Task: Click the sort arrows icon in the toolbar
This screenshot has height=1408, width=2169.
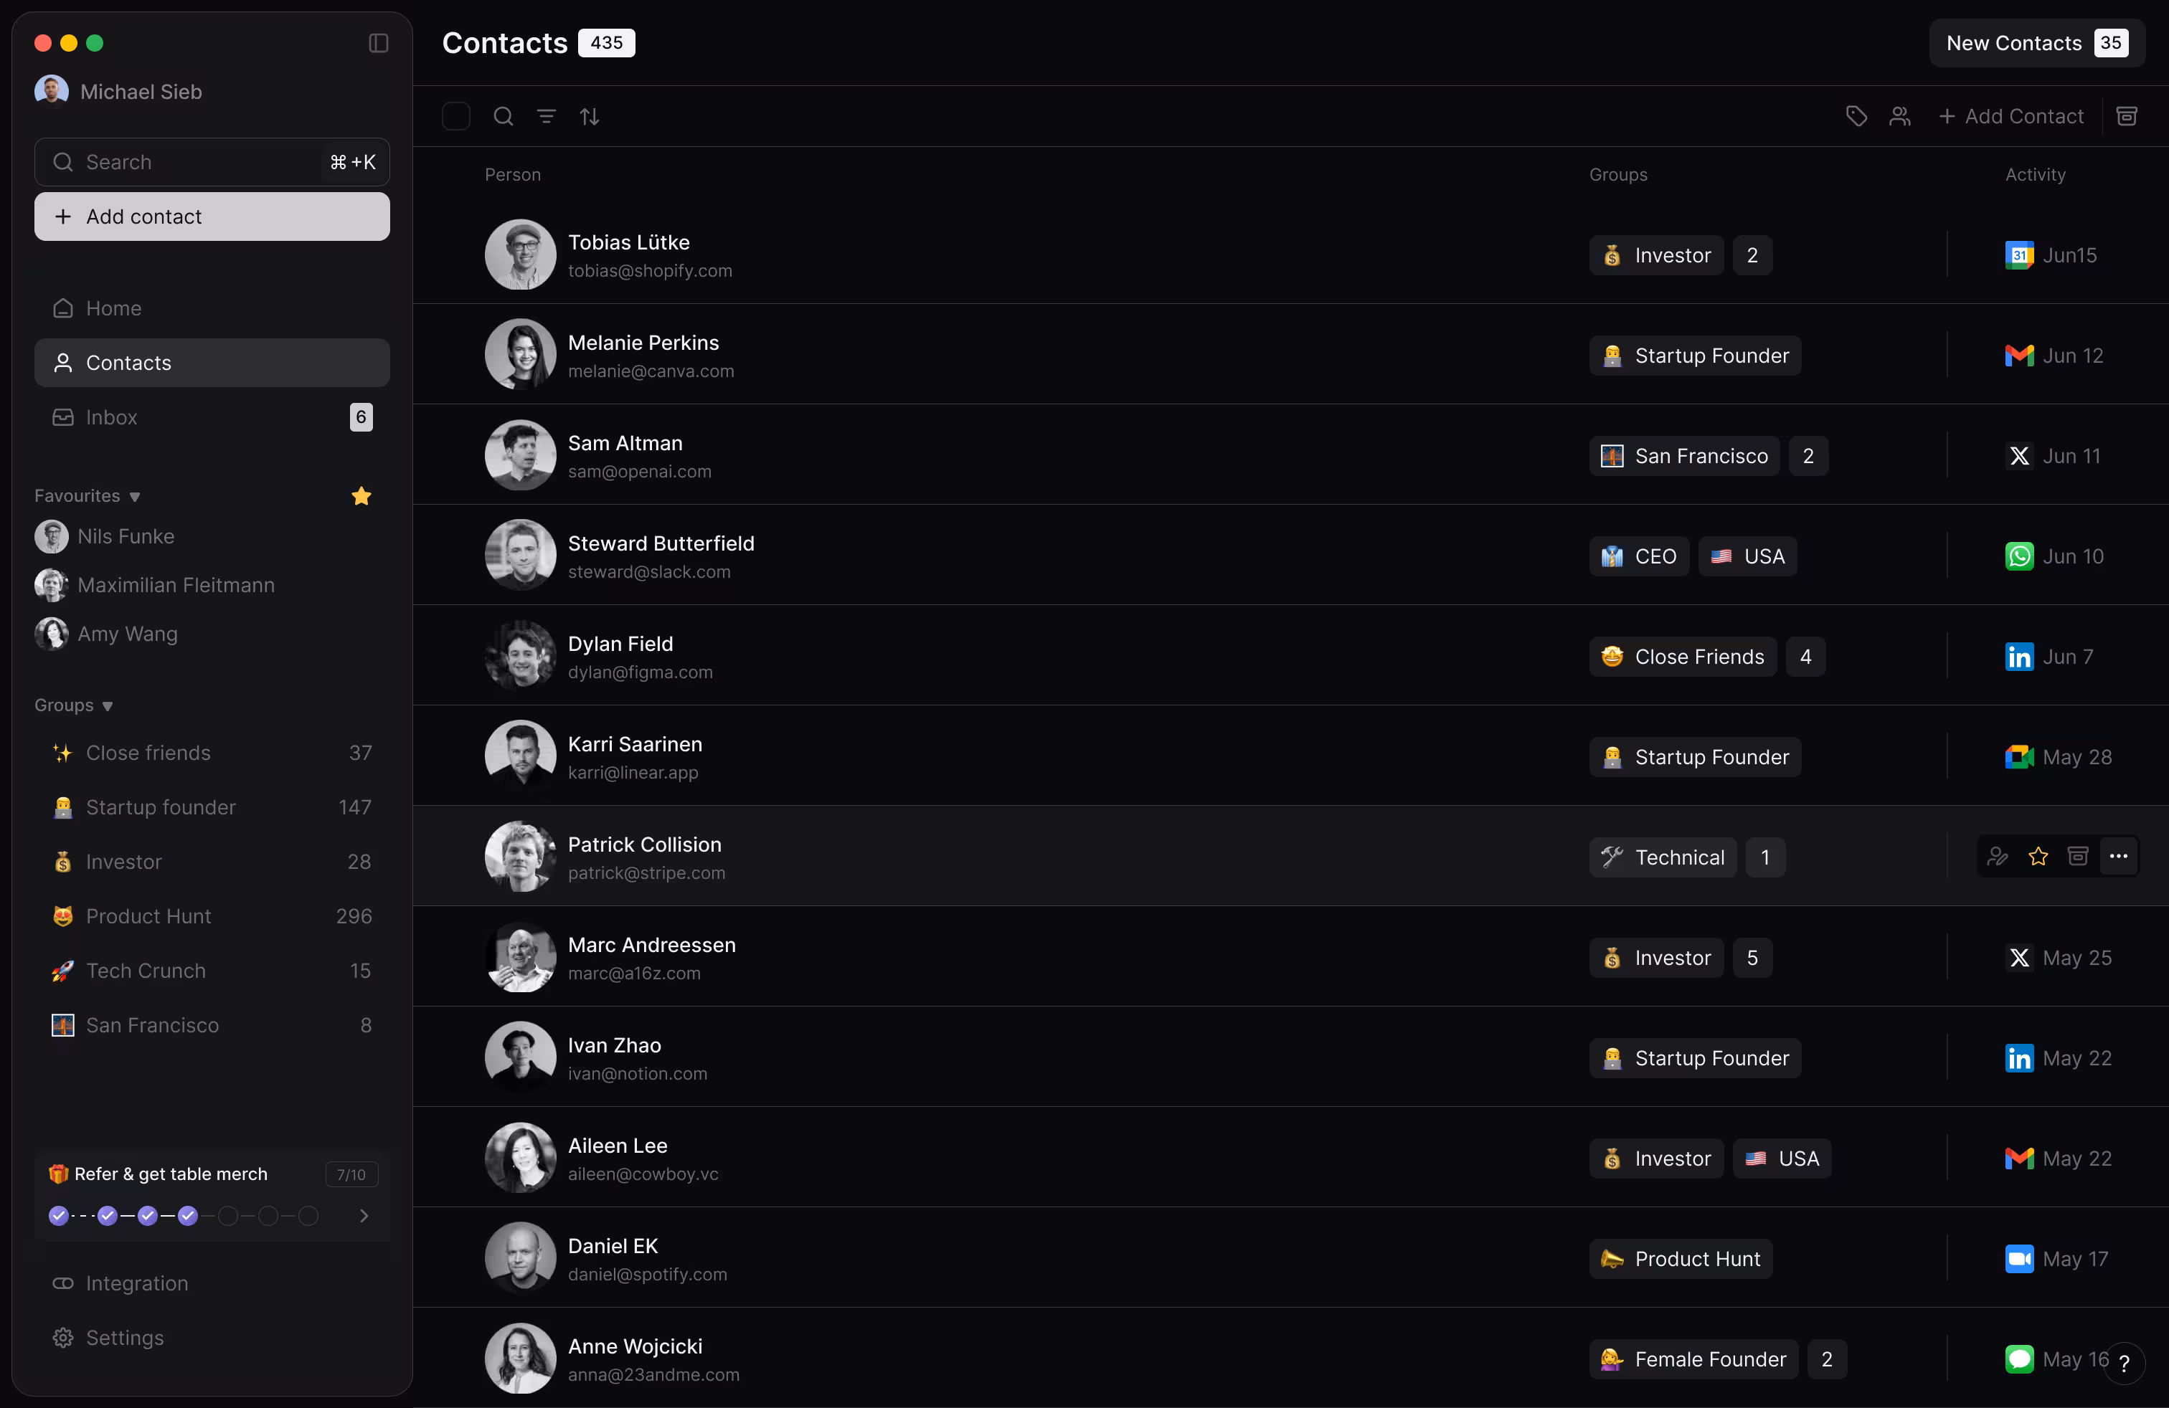Action: [x=590, y=117]
